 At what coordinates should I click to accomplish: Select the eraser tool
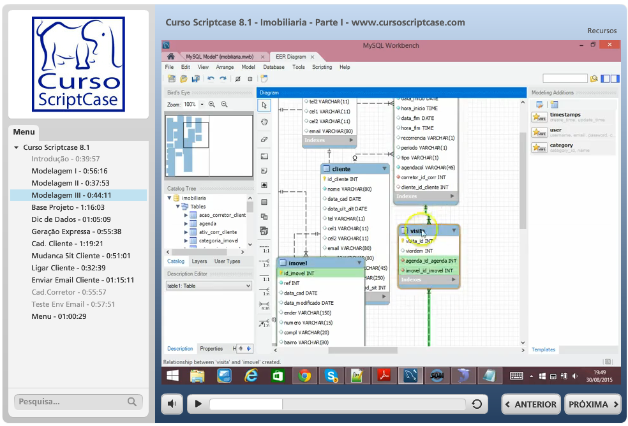tap(264, 139)
